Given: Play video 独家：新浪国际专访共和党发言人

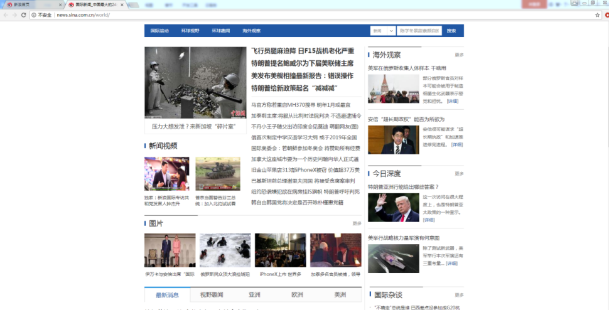Looking at the screenshot, I should (x=166, y=174).
